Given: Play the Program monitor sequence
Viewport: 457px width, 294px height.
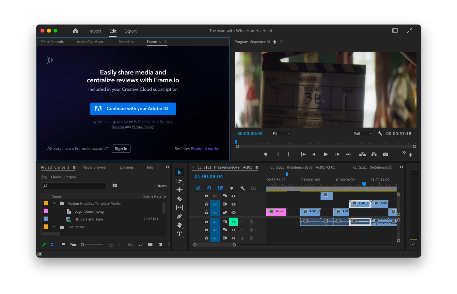Looking at the screenshot, I should pos(325,154).
